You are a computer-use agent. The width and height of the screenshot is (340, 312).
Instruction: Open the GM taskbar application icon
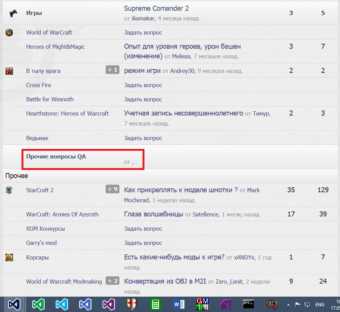tap(202, 304)
